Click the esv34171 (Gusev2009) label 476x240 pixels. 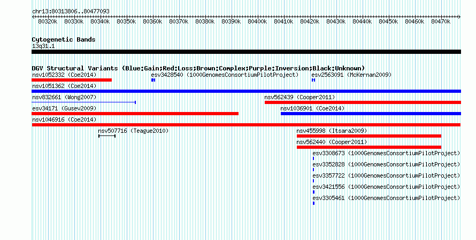click(x=64, y=108)
